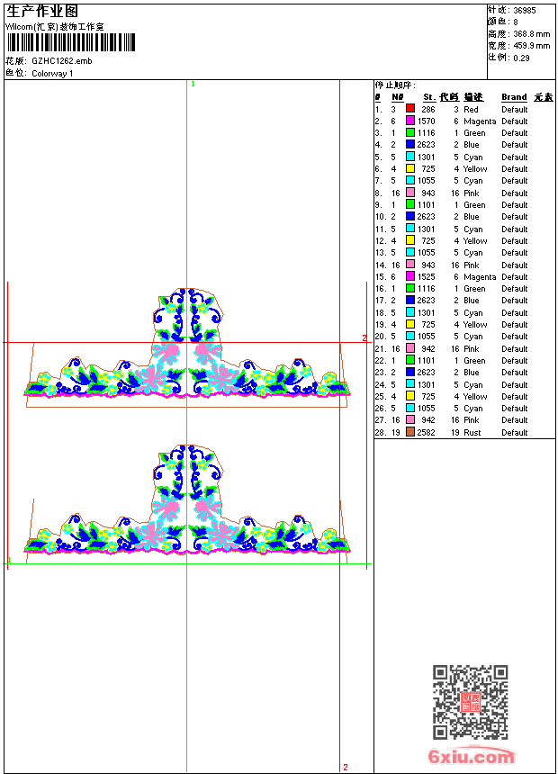Click the QR code image

(471, 702)
